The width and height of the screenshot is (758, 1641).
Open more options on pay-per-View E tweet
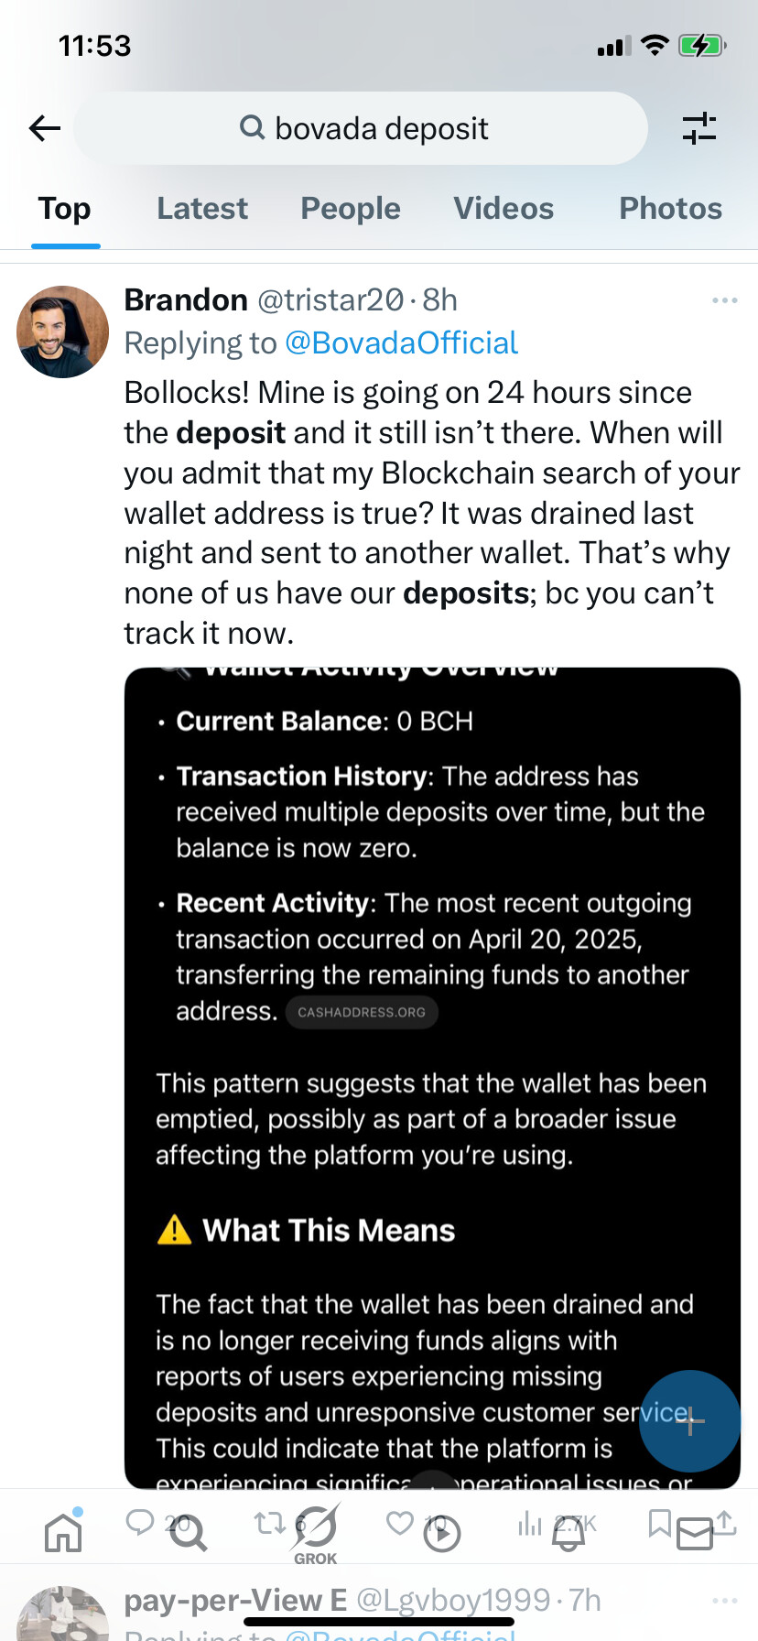point(724,1601)
